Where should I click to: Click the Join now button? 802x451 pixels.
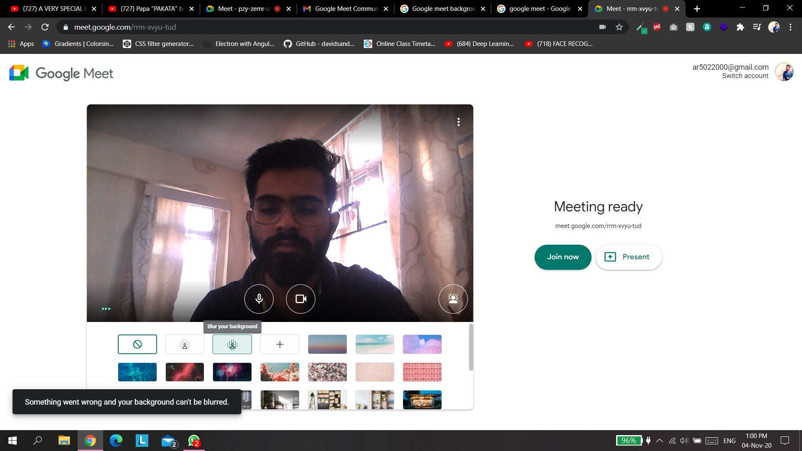point(563,257)
